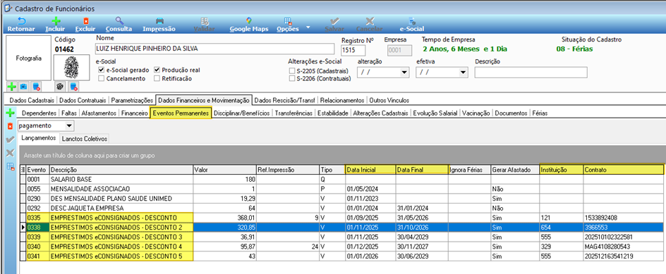
Task: Uncheck the e-Social gerado checkbox
Action: [101, 70]
